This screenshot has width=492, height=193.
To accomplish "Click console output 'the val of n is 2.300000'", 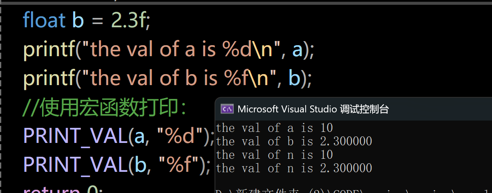I will (294, 168).
